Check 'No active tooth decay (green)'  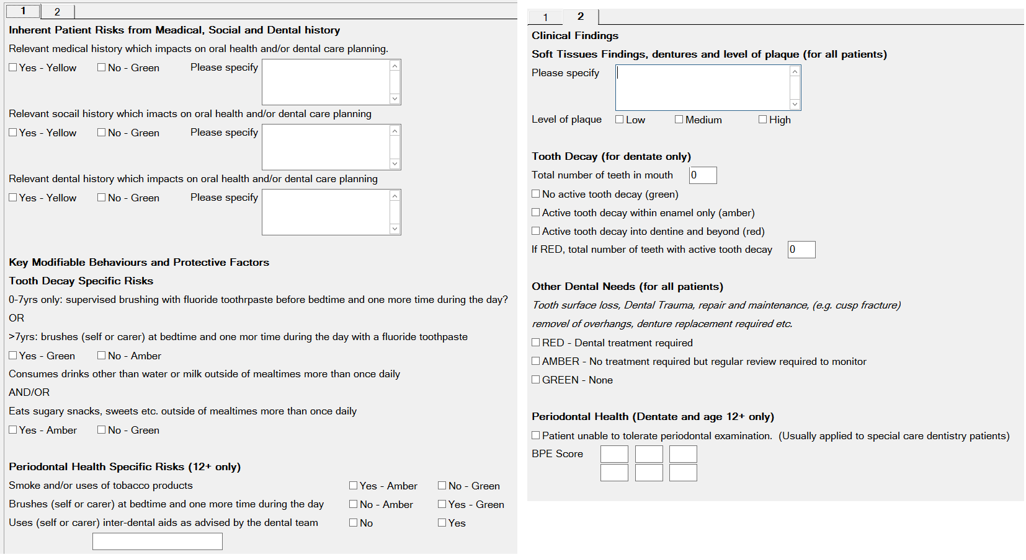tap(536, 194)
